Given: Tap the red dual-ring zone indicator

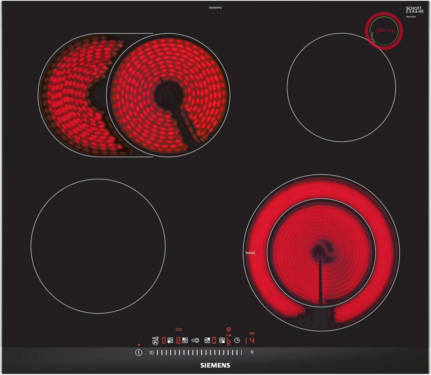Looking at the screenshot, I should tap(229, 329).
